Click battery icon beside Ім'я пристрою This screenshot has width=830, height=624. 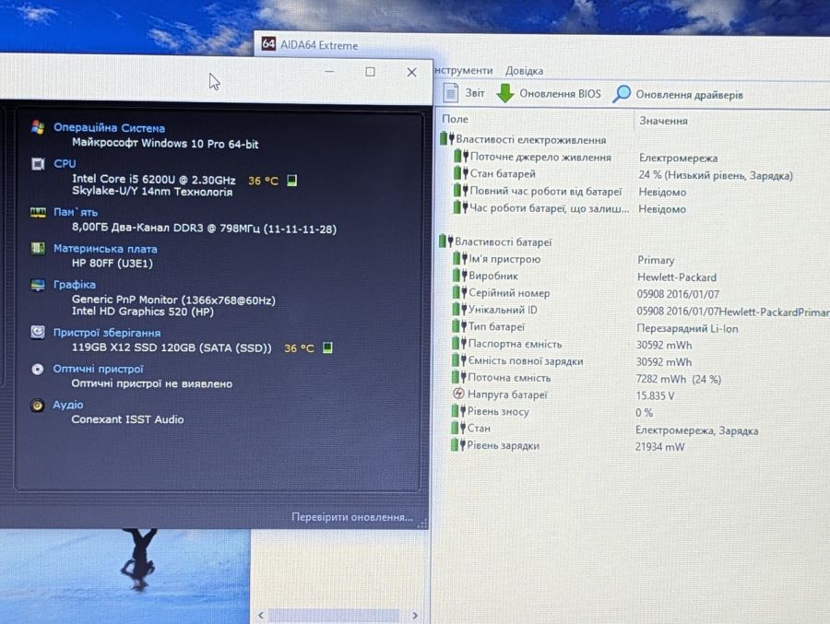pyautogui.click(x=460, y=258)
